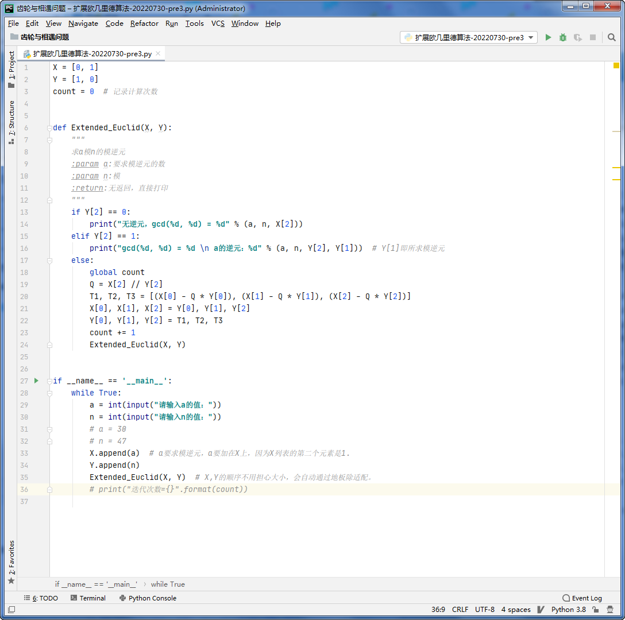Open the Terminal tool window

[x=88, y=598]
